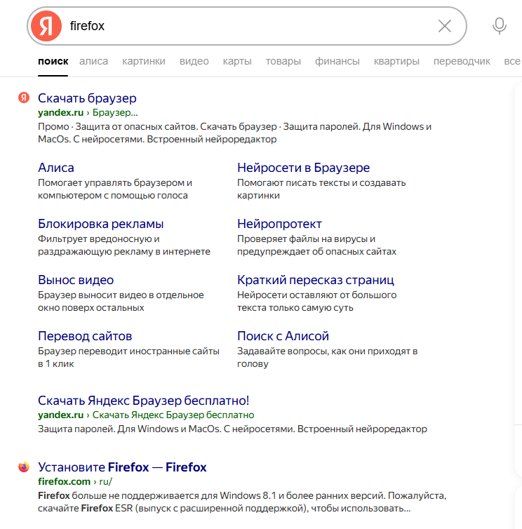Open the Перевод сайтов sitelink
522x529 pixels.
pyautogui.click(x=85, y=336)
